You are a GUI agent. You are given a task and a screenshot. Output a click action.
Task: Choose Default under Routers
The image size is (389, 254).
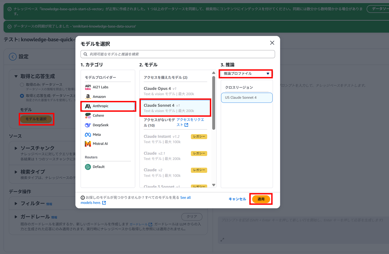pyautogui.click(x=108, y=167)
